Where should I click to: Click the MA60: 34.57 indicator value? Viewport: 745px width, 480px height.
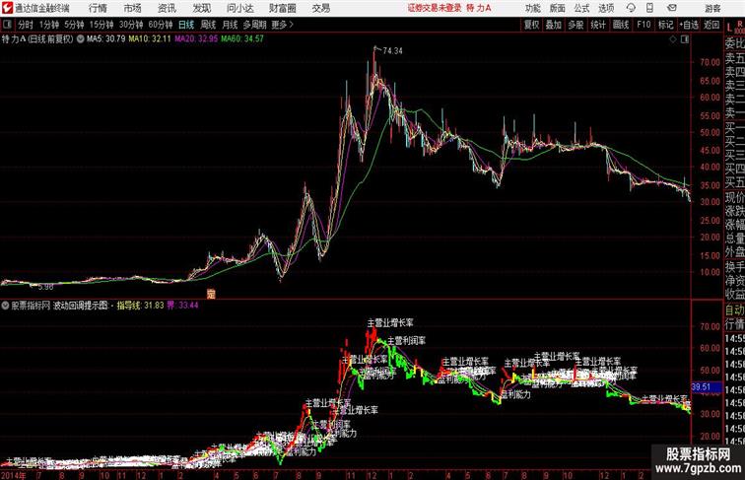[x=241, y=39]
